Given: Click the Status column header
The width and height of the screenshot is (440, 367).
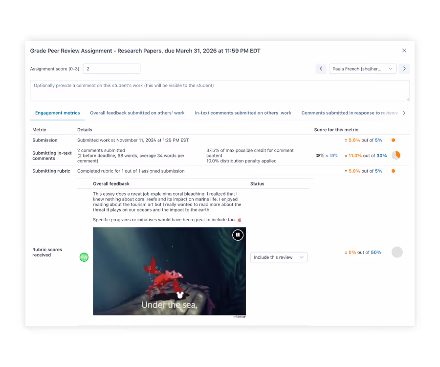Looking at the screenshot, I should tap(257, 183).
